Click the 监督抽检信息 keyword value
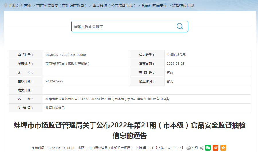 [55, 108]
